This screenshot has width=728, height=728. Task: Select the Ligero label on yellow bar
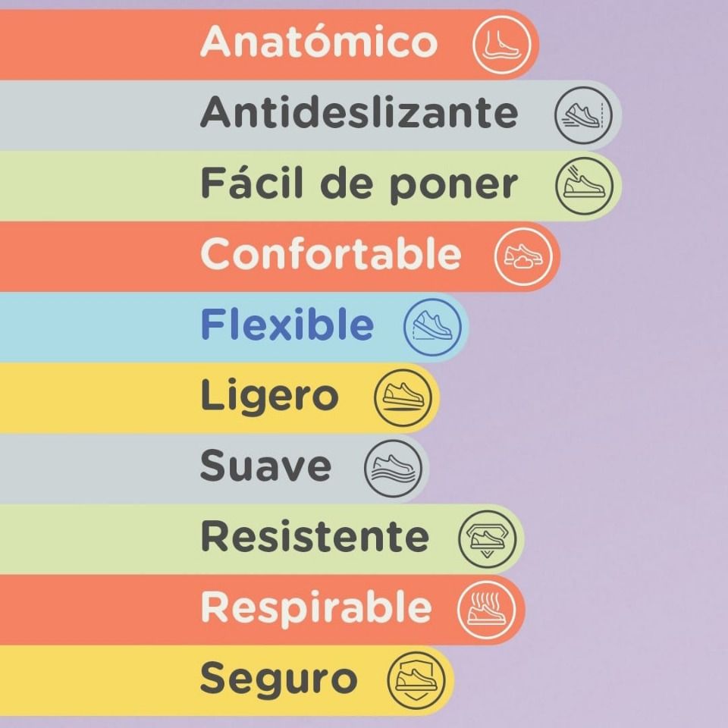tap(268, 397)
